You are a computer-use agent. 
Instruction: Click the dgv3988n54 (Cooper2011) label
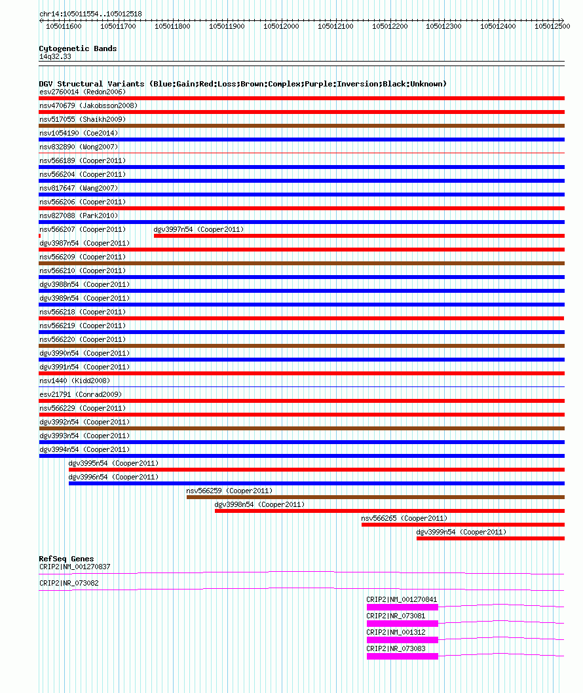[85, 284]
